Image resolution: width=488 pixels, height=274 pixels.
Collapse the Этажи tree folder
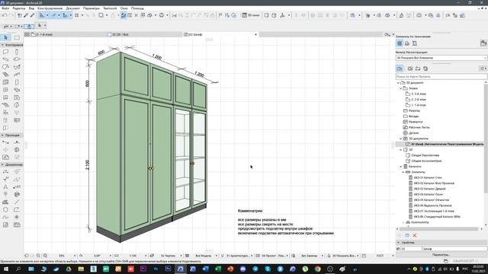tap(401, 88)
